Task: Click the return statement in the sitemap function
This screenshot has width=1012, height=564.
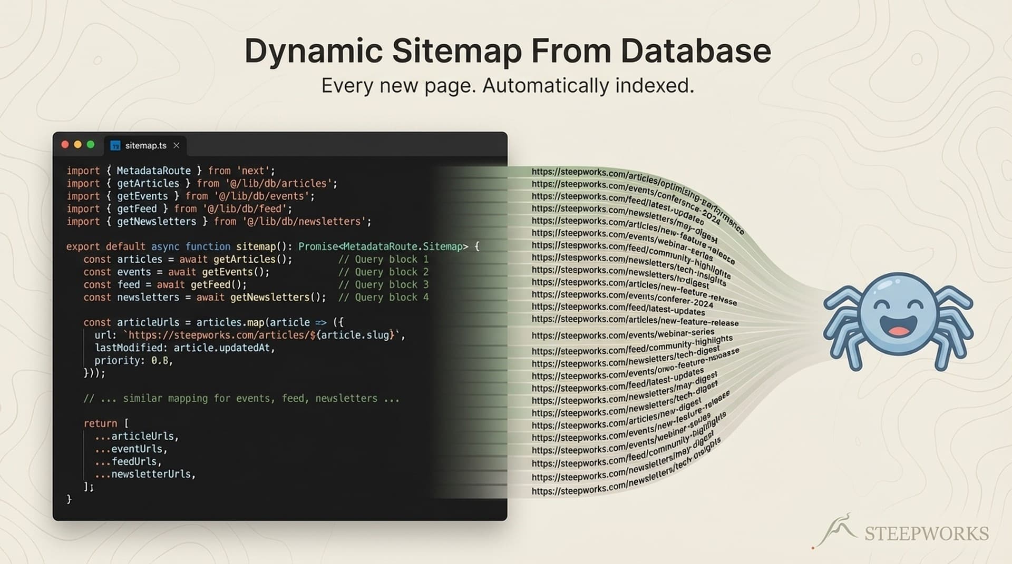Action: (x=101, y=423)
